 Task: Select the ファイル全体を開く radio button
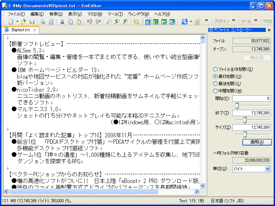coord(215,69)
